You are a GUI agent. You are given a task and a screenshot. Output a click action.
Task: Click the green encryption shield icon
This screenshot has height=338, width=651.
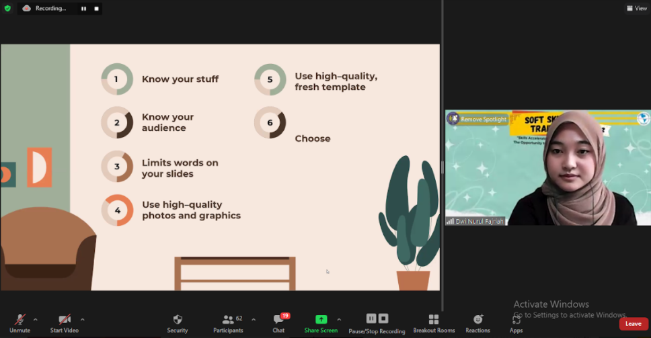(x=8, y=8)
